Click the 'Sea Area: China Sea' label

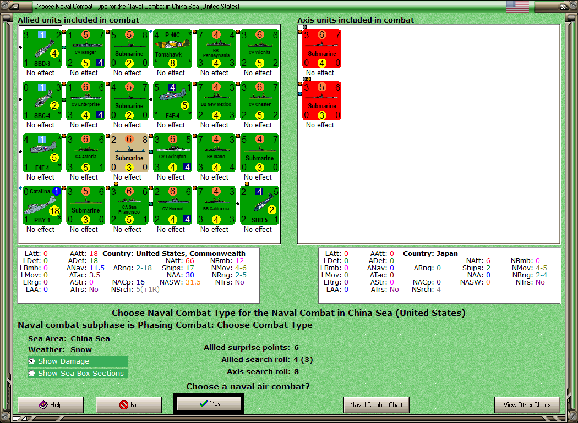point(69,339)
